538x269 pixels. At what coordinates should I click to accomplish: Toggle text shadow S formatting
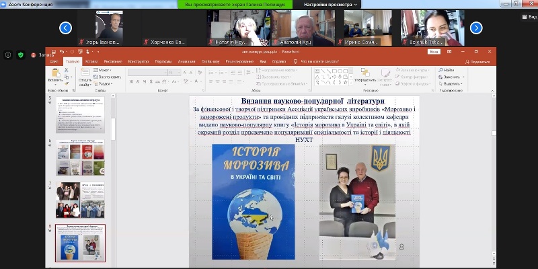[151, 81]
